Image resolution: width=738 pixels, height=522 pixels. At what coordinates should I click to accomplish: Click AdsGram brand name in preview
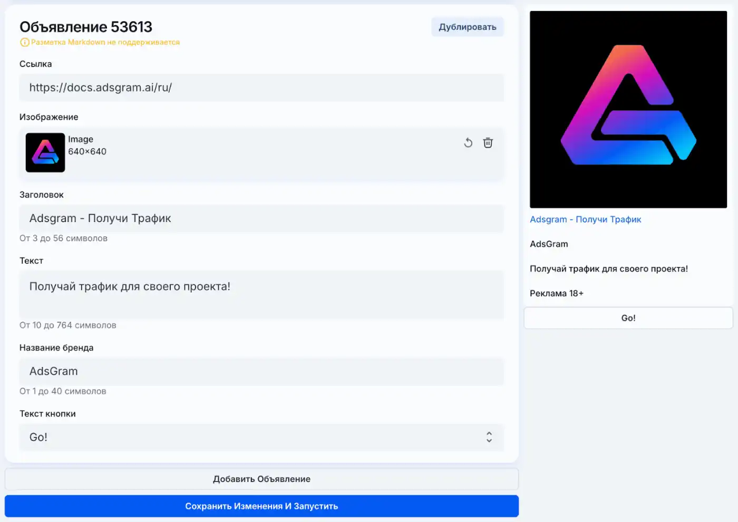[549, 244]
